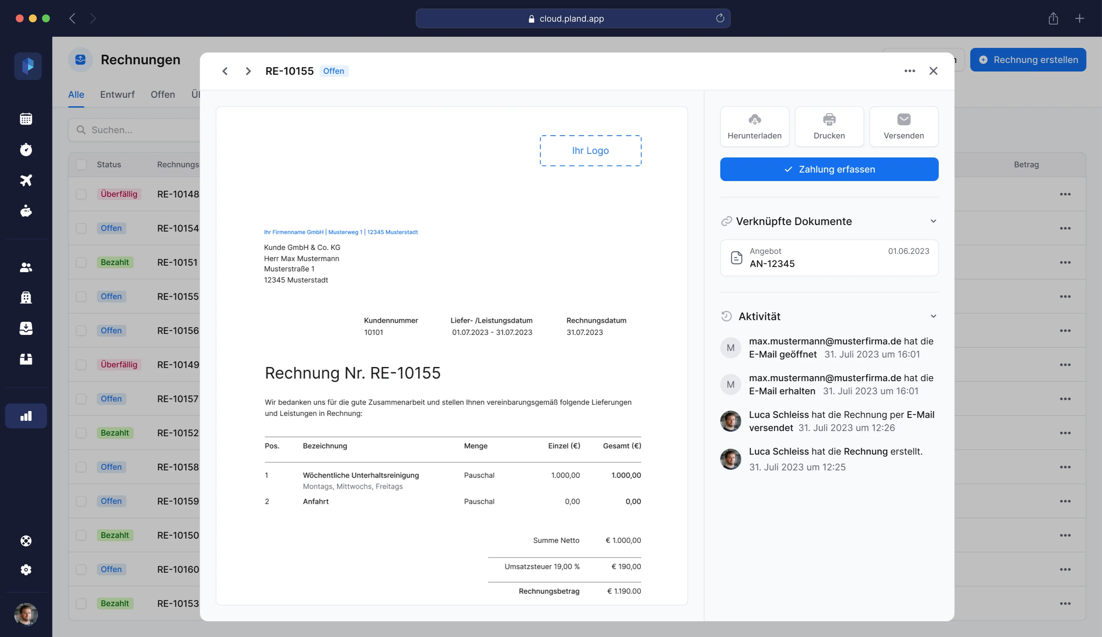
Task: Click Rechnung erstellen button
Action: pos(1028,60)
